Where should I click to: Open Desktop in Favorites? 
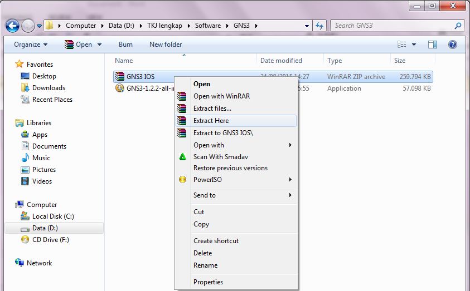[38, 76]
